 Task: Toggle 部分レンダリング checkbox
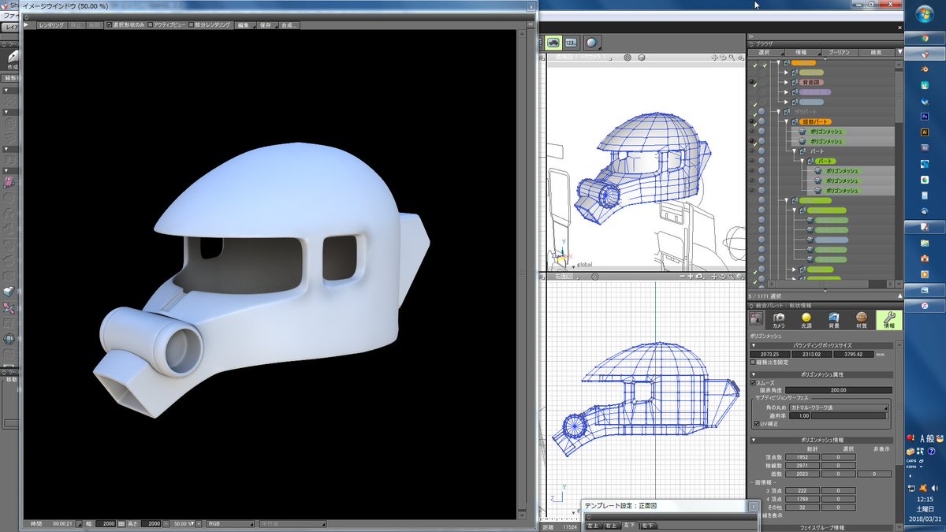[x=192, y=24]
